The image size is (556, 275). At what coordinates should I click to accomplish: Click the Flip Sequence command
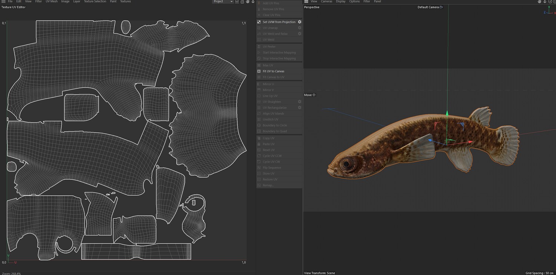pyautogui.click(x=279, y=168)
